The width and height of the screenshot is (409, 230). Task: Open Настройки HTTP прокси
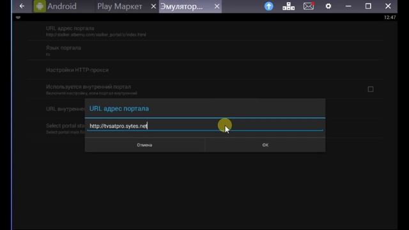point(205,70)
